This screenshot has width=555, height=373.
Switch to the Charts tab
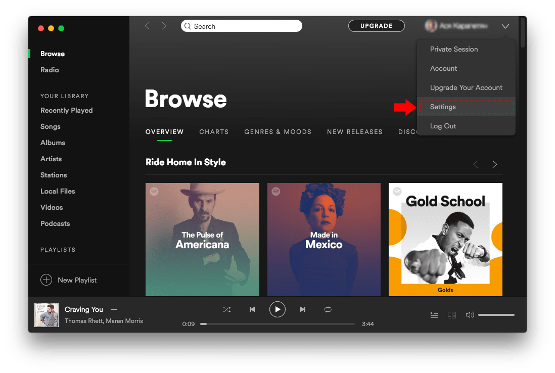coord(214,131)
